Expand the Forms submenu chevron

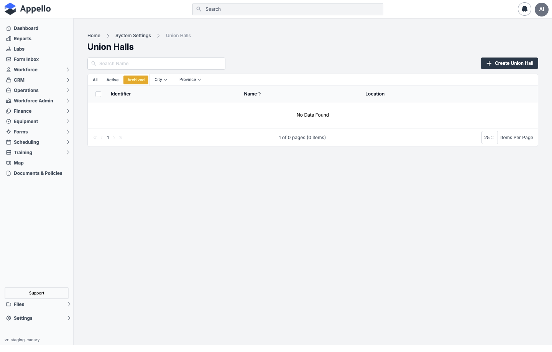pos(68,132)
